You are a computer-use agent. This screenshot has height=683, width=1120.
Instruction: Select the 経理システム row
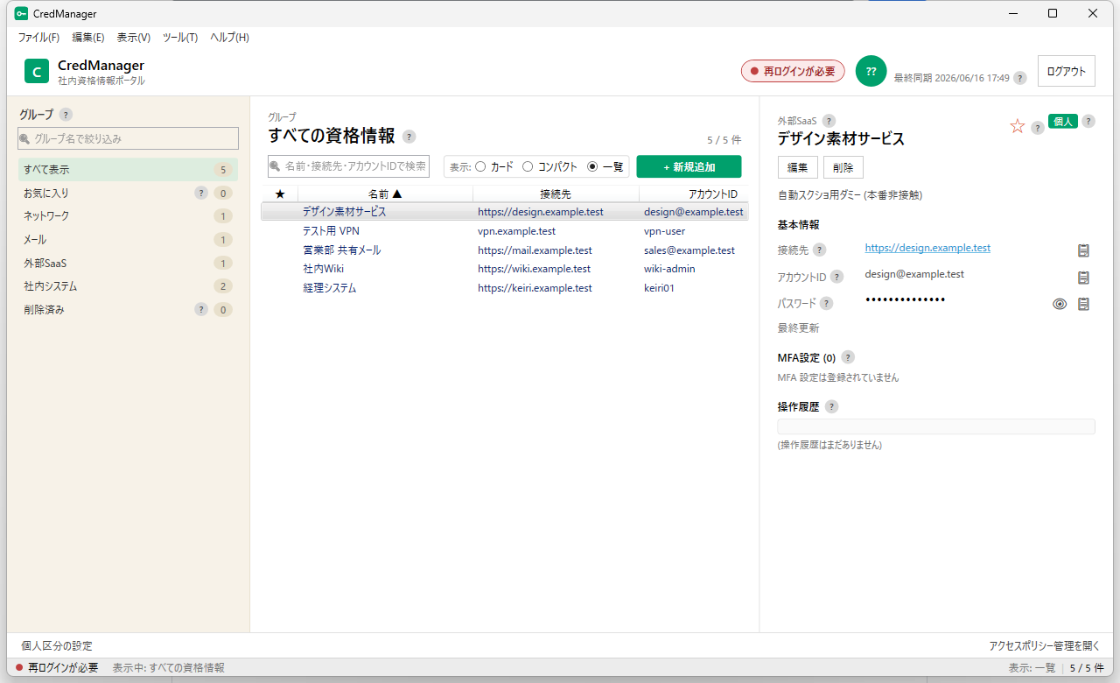coord(505,288)
